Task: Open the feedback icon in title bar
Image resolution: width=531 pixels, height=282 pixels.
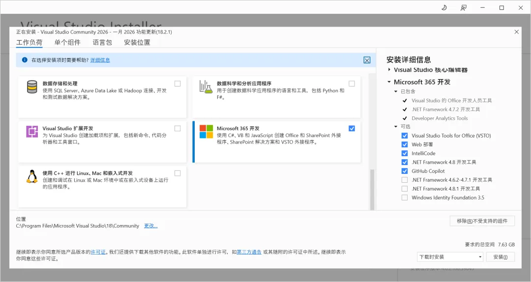Action: (463, 7)
